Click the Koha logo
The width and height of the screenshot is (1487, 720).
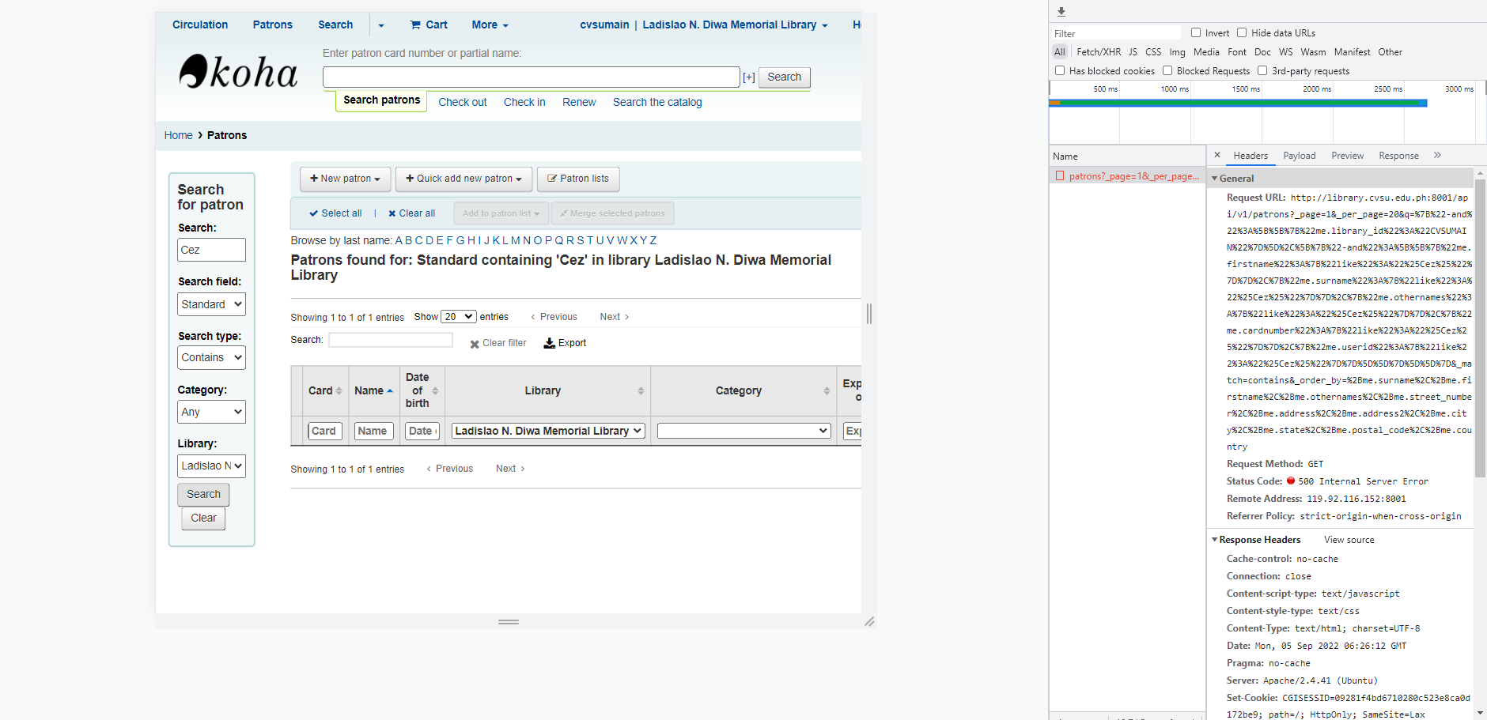pyautogui.click(x=238, y=72)
